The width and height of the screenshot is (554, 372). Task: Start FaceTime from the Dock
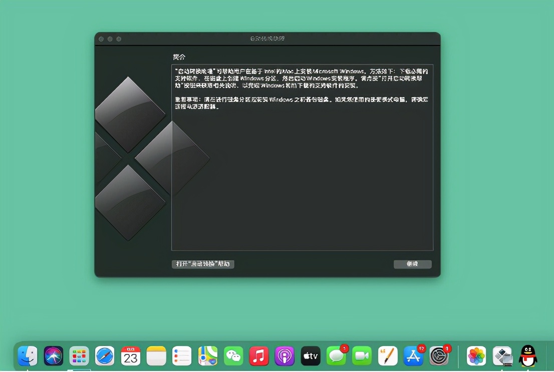pos(361,355)
